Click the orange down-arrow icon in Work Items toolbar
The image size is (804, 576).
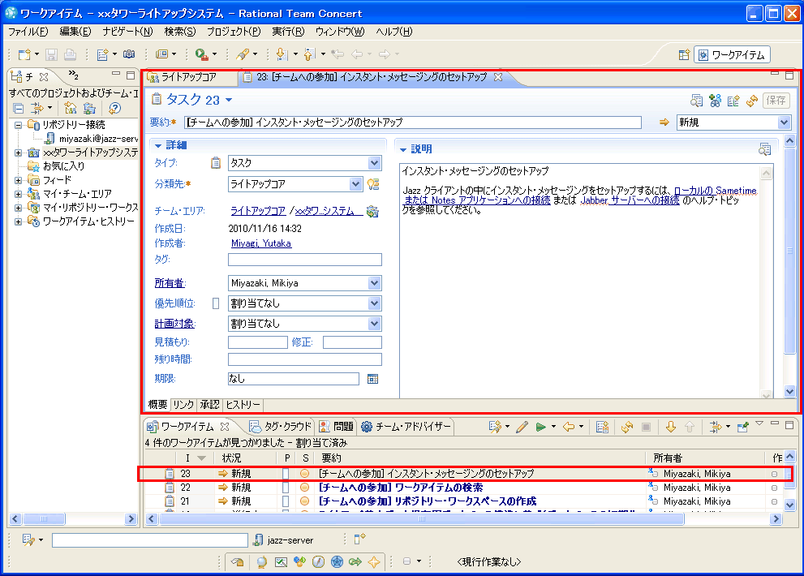(x=671, y=428)
